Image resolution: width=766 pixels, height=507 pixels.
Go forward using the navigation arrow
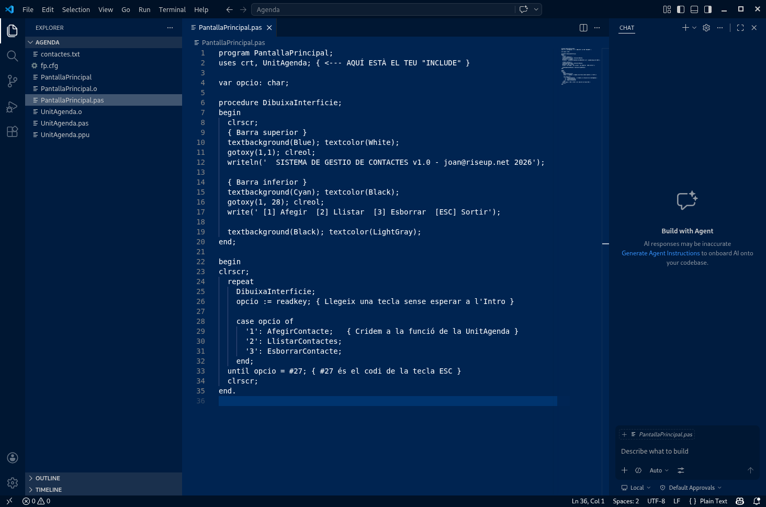[x=243, y=9]
